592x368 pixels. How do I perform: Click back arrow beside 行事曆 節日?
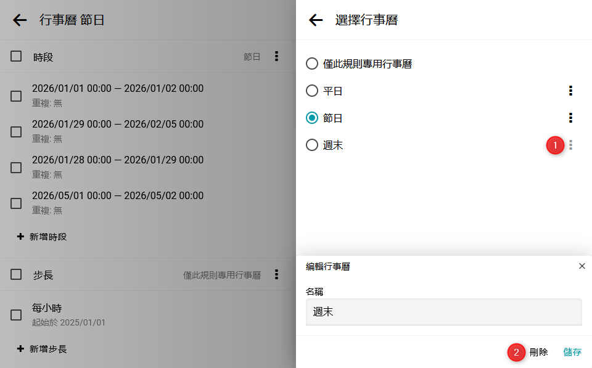click(x=20, y=20)
